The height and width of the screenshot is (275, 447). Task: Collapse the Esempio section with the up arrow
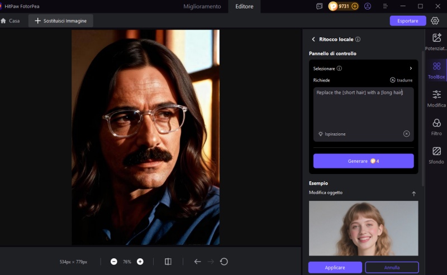point(413,194)
